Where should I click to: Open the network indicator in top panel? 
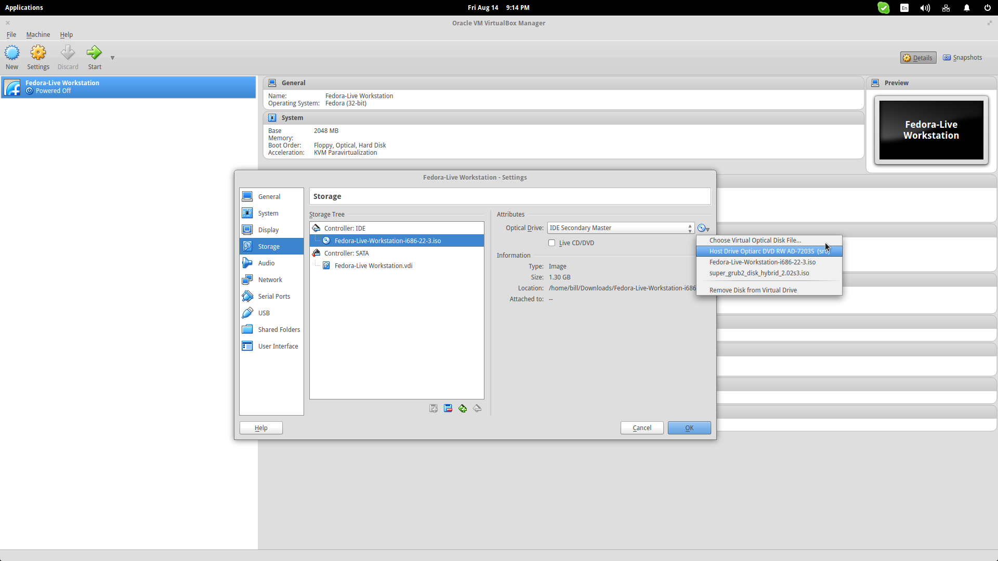coord(946,8)
